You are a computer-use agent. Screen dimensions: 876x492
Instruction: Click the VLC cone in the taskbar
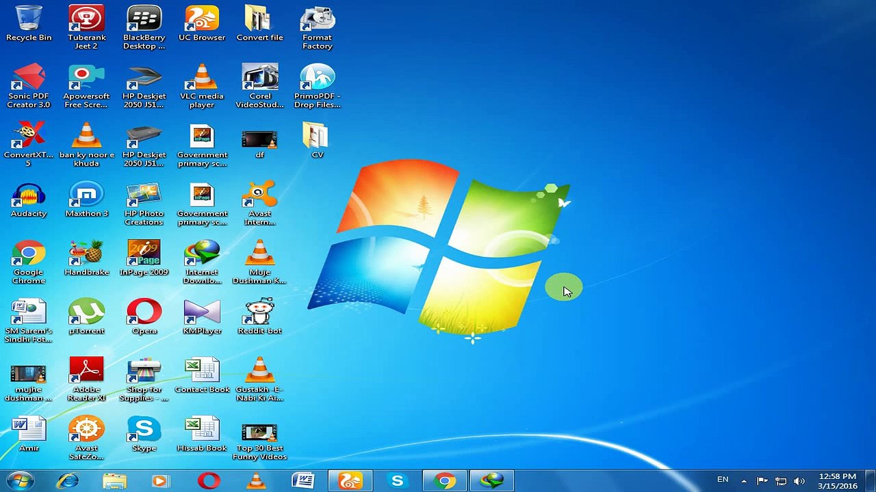pos(256,481)
